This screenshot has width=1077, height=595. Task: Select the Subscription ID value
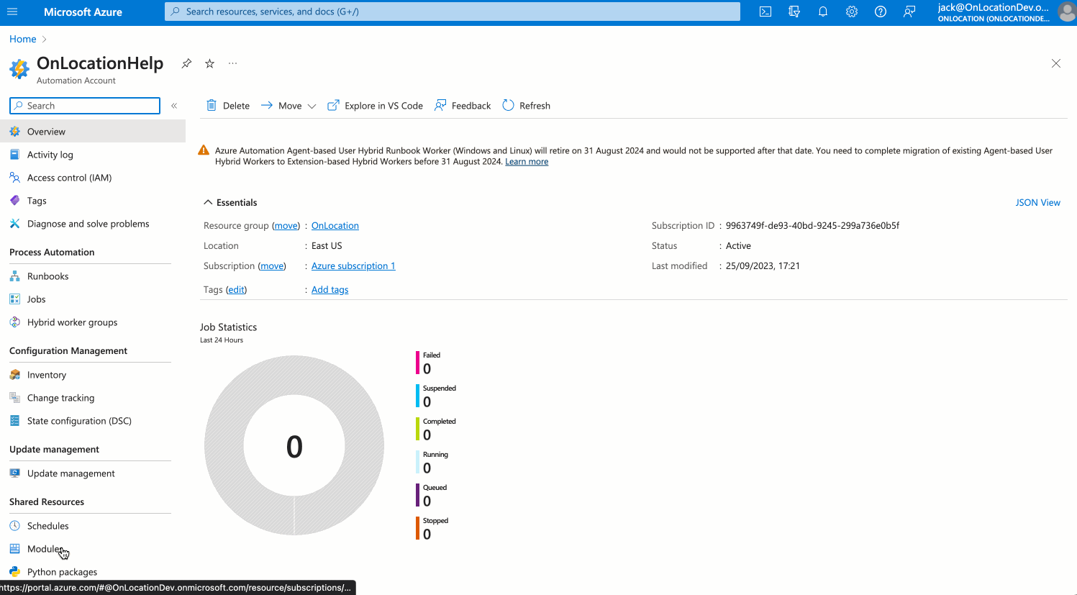pos(812,226)
